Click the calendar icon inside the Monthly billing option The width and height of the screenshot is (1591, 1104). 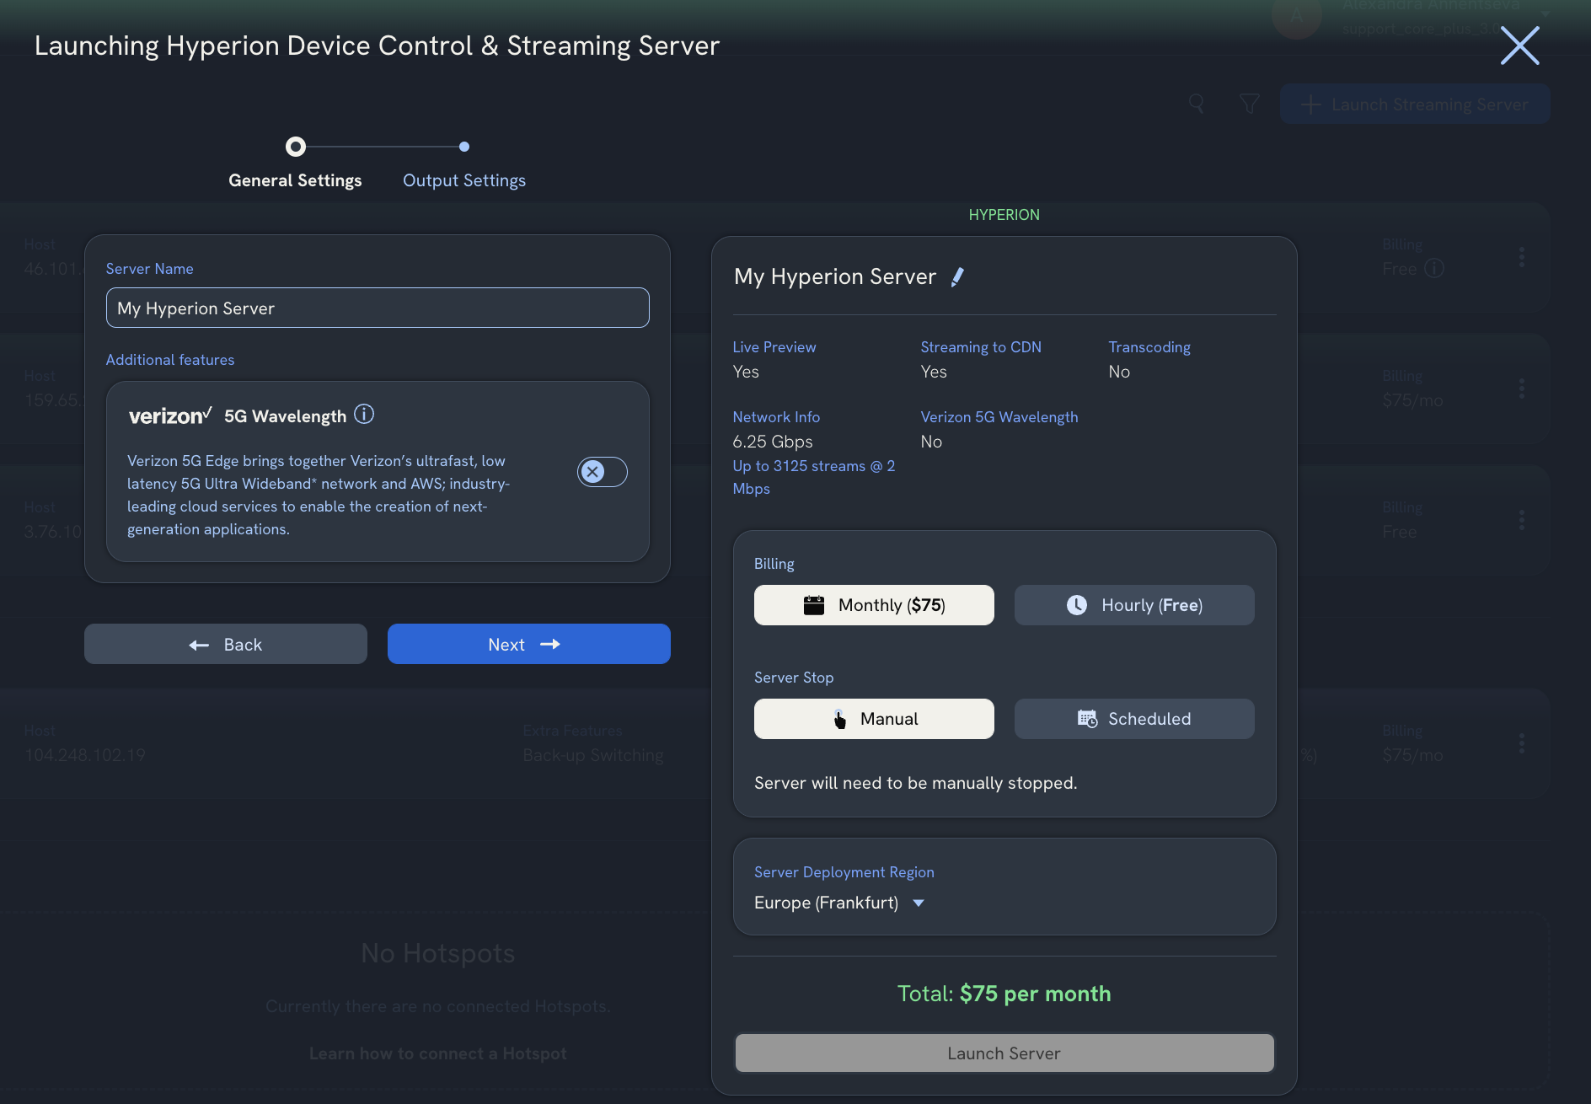813,604
